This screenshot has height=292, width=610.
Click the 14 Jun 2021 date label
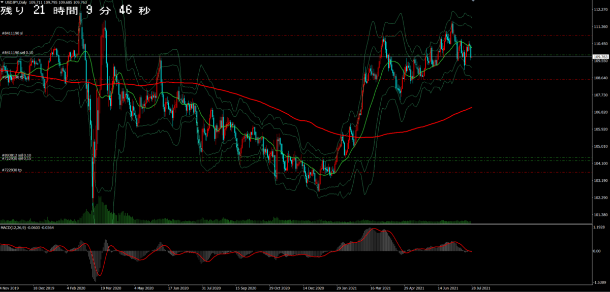pyautogui.click(x=447, y=288)
